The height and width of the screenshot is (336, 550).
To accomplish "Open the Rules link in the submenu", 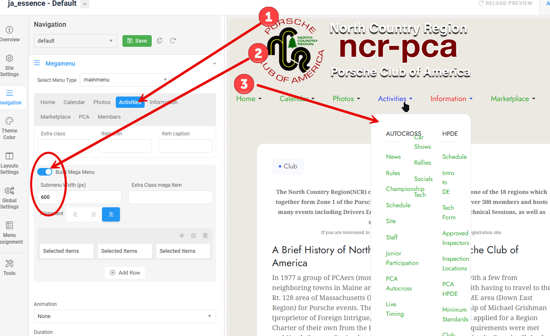I will tap(393, 173).
